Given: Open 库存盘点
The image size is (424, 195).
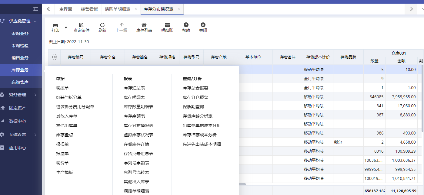Looking at the screenshot, I should (x=65, y=135).
